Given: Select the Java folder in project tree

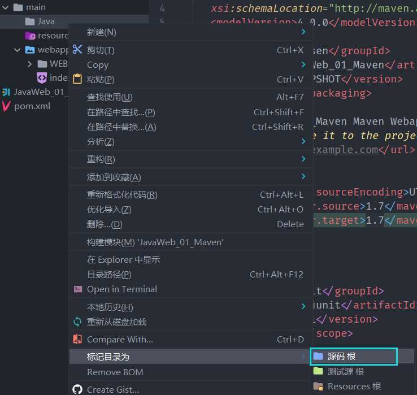Looking at the screenshot, I should [46, 21].
